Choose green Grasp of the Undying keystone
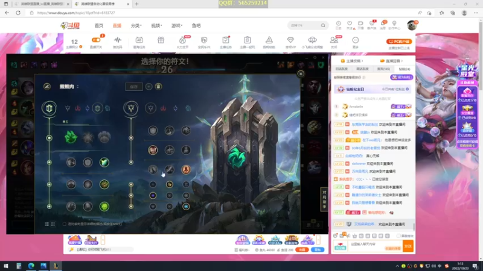Screen dimensions: 483x271 coord(71,137)
